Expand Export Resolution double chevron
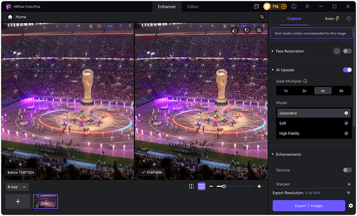This screenshot has width=357, height=216. click(348, 193)
